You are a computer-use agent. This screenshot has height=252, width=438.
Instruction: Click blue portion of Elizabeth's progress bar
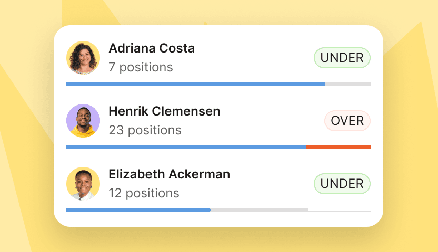pyautogui.click(x=138, y=210)
